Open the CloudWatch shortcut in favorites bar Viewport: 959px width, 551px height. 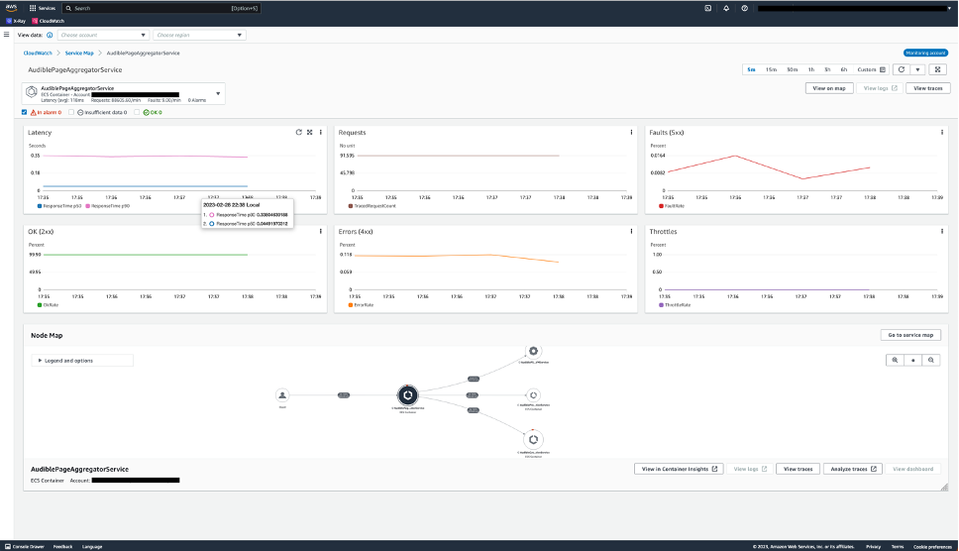click(48, 21)
